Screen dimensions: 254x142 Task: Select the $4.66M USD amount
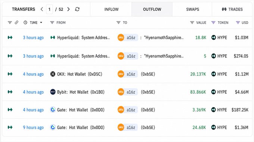click(242, 92)
